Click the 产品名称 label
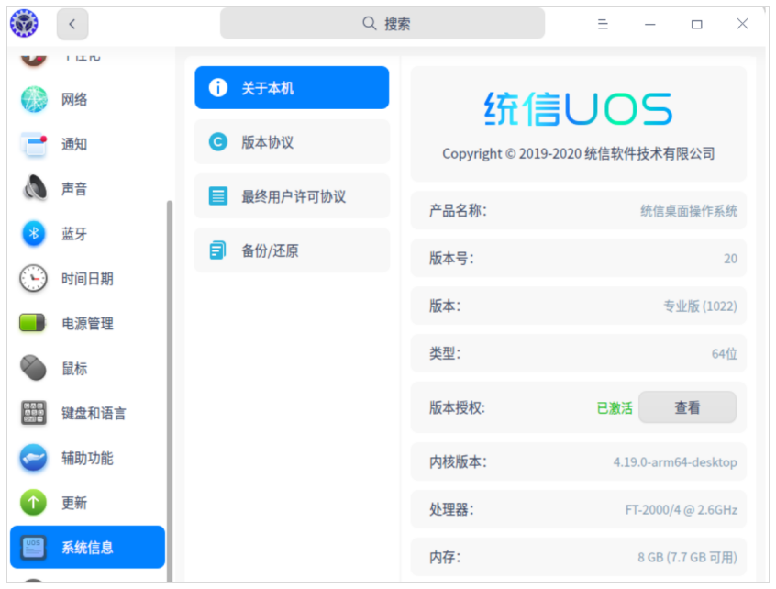Viewport: 776px width, 589px height. (458, 211)
